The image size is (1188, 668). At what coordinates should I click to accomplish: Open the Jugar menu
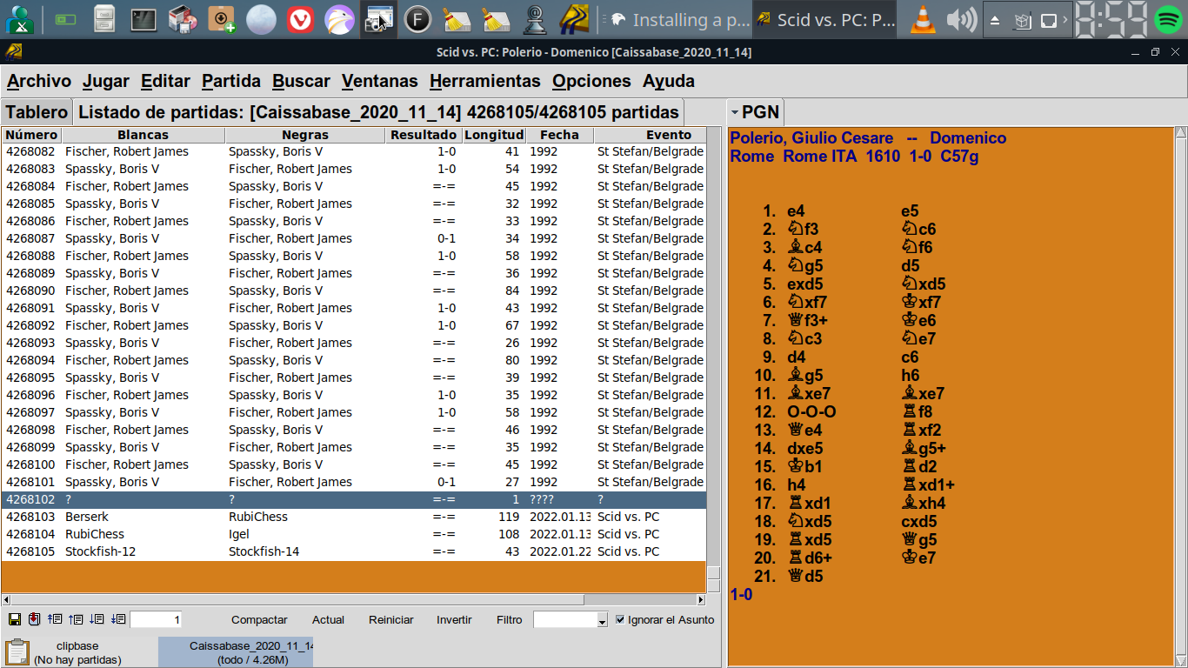pos(106,81)
